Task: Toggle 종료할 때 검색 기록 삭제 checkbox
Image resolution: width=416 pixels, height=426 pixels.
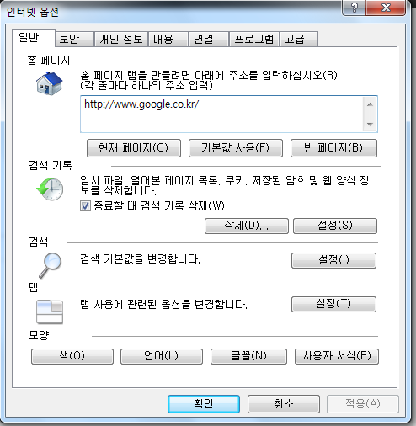Action: [85, 205]
